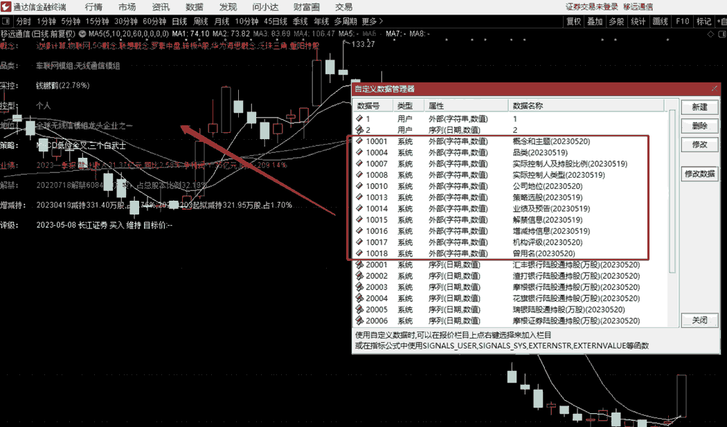Click the 关闭 button in data manager
The height and width of the screenshot is (427, 727).
pos(699,320)
